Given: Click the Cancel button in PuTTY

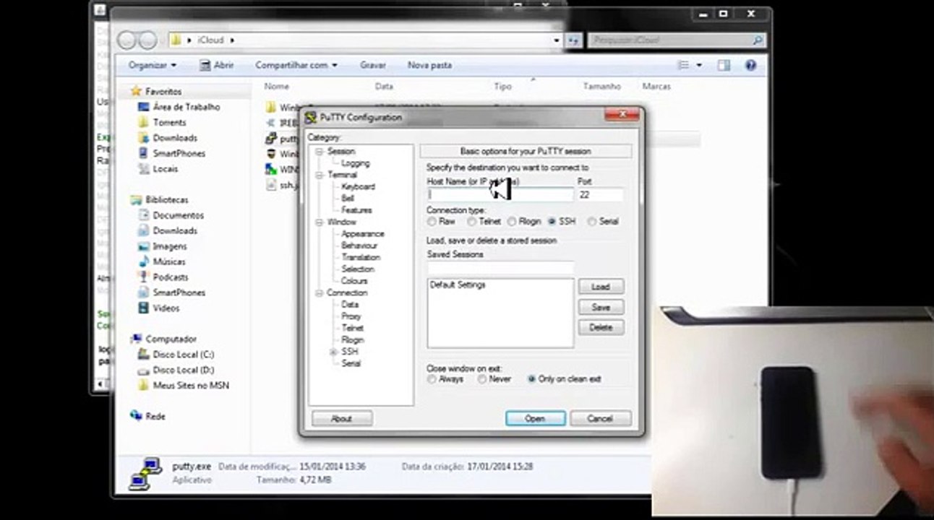Looking at the screenshot, I should pyautogui.click(x=600, y=419).
